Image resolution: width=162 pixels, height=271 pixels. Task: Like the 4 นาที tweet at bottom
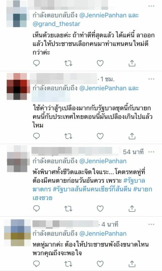tap(100, 264)
